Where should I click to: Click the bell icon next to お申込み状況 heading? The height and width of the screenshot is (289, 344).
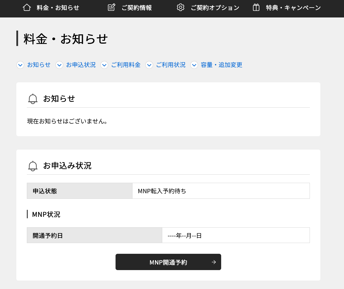33,166
